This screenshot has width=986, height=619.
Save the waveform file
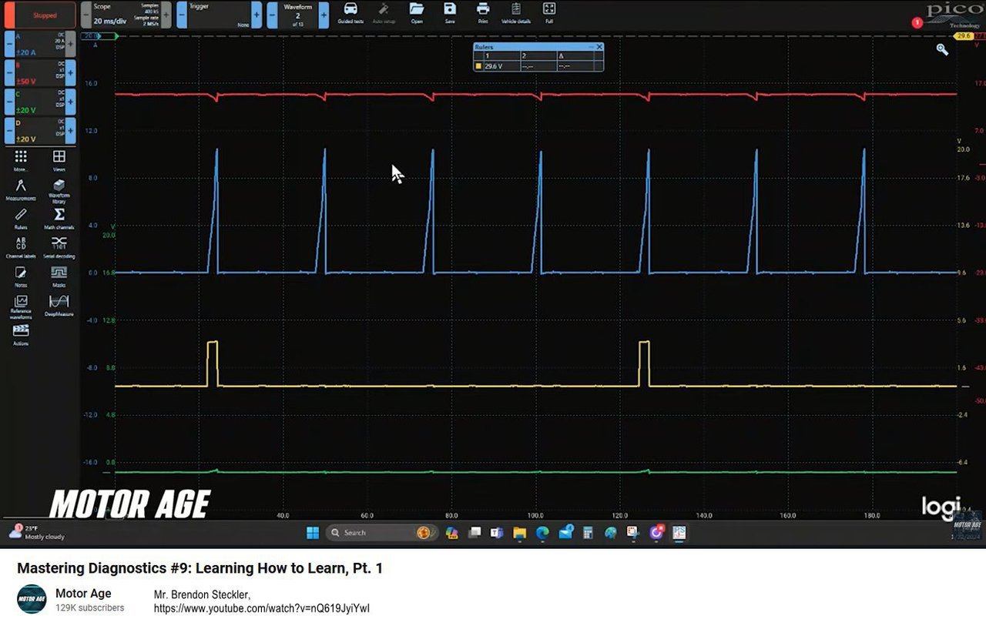point(450,12)
